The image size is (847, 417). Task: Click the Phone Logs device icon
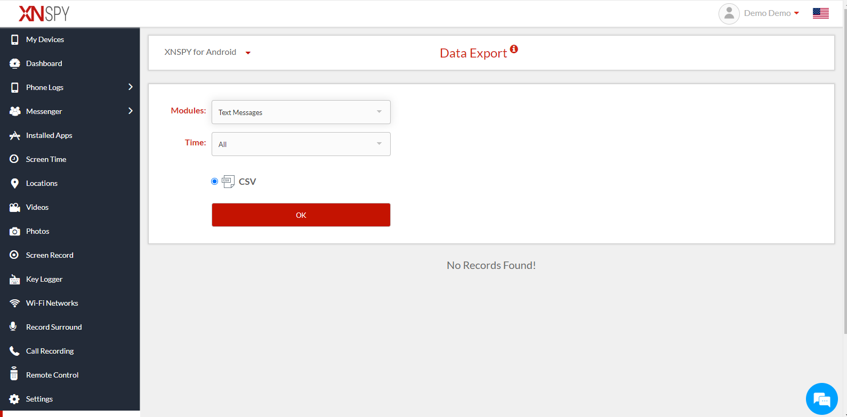(15, 87)
